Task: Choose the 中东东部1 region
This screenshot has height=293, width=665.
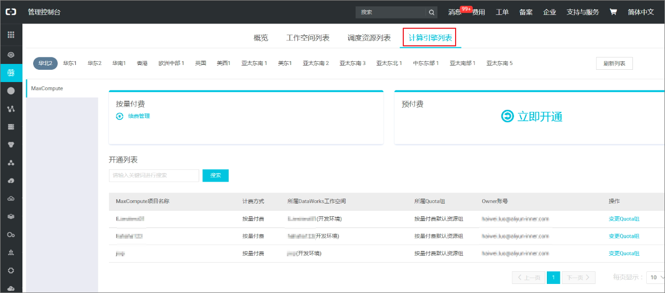Action: tap(426, 63)
